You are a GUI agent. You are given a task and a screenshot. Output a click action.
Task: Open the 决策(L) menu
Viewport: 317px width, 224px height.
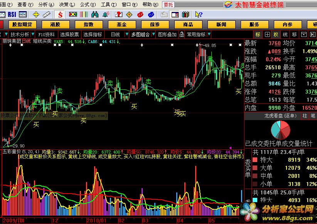(x=67, y=5)
